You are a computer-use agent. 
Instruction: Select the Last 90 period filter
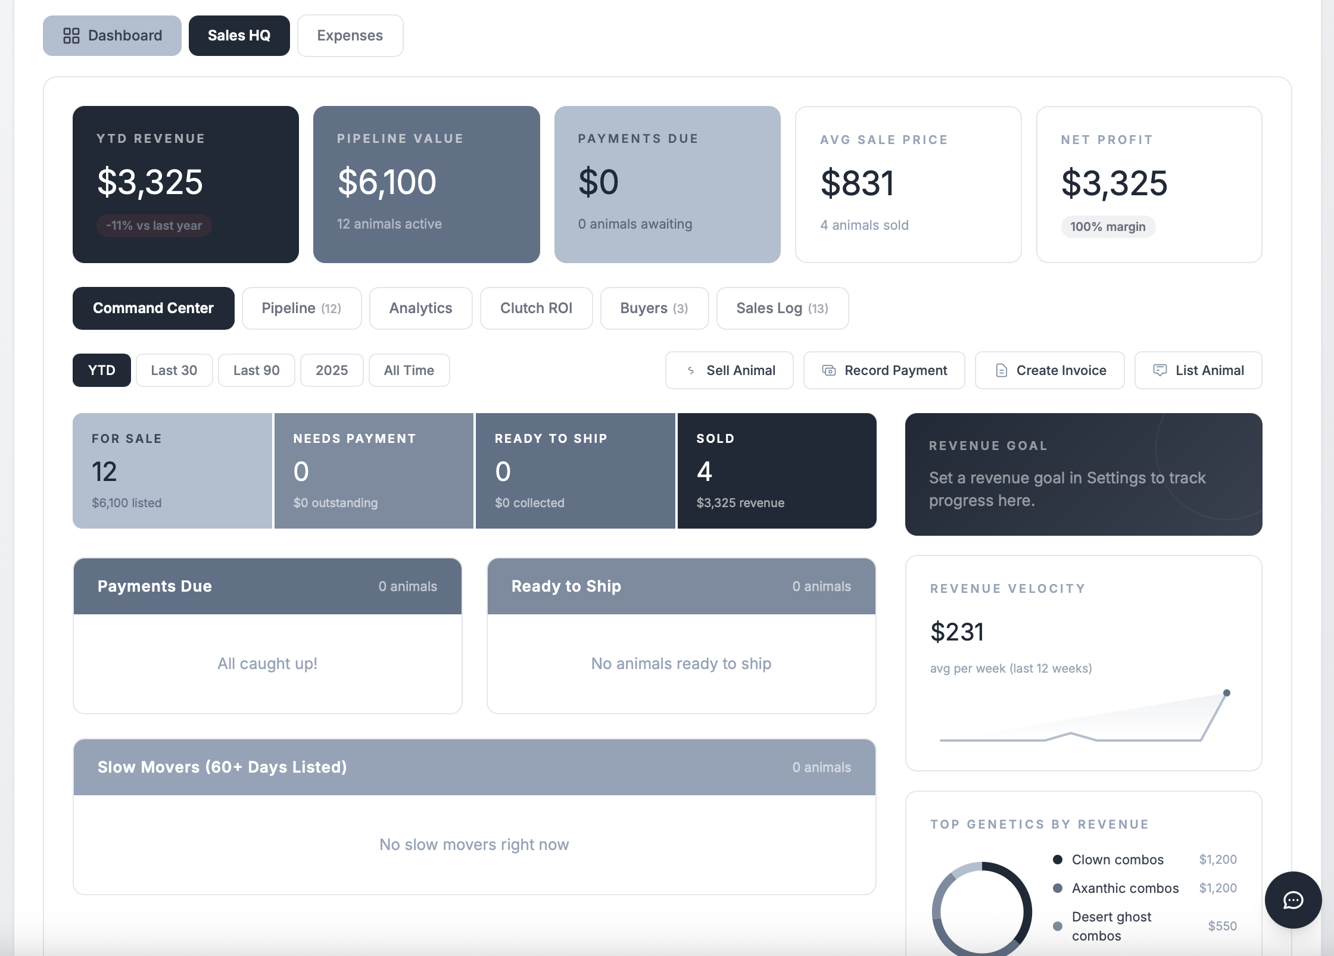tap(257, 370)
